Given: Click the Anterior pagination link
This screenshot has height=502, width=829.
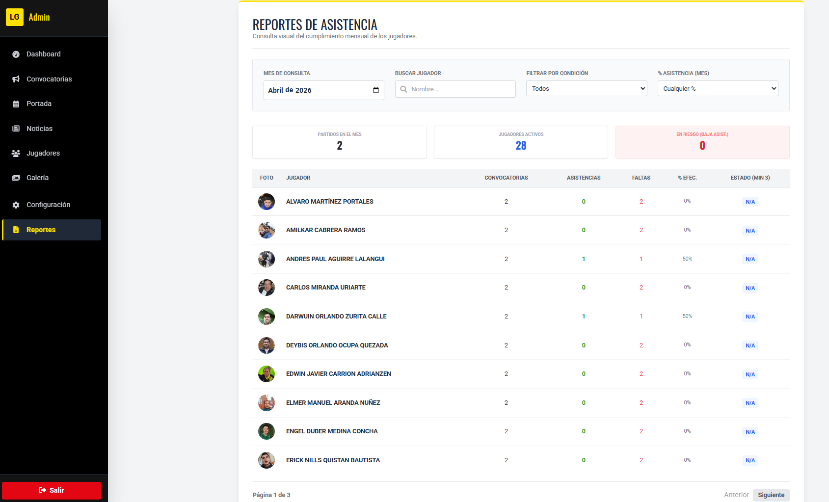Looking at the screenshot, I should (x=736, y=495).
